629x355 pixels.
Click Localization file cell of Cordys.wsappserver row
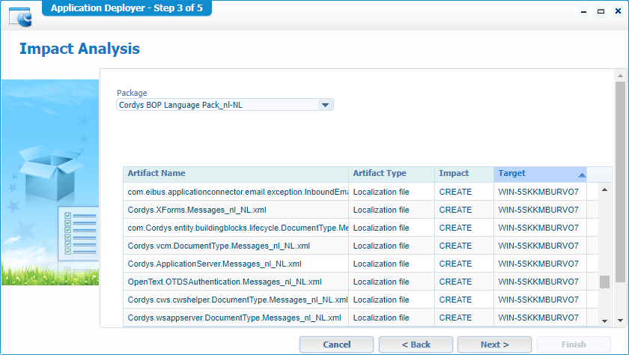(x=392, y=318)
